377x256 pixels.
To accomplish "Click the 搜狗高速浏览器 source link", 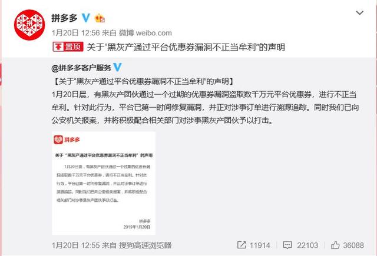I will (145, 245).
